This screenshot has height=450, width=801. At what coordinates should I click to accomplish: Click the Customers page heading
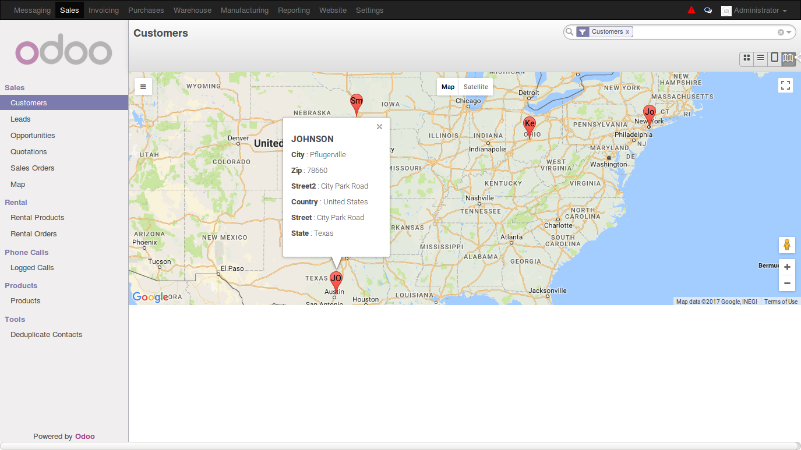click(161, 33)
